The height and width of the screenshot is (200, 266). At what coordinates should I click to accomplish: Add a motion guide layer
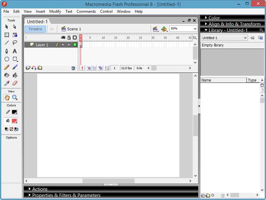(34, 68)
